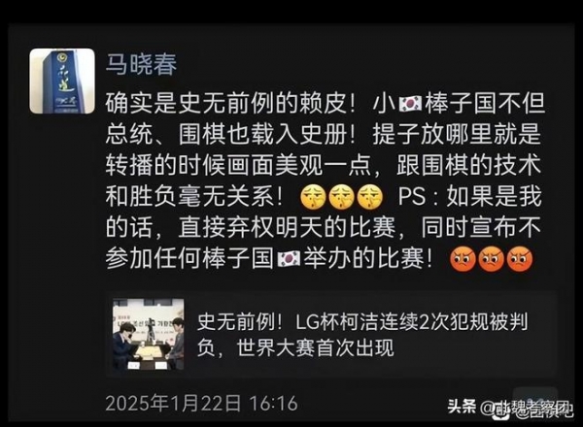Click the last angry red face emoji
This screenshot has width=583, height=427.
tap(520, 259)
